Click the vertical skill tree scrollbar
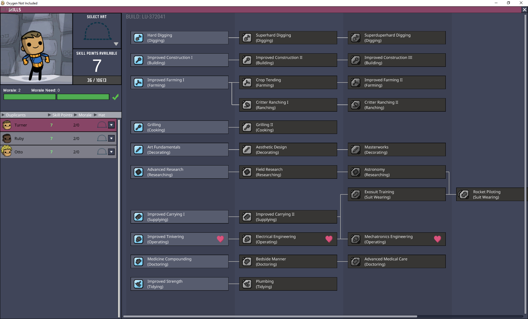 (x=526, y=164)
